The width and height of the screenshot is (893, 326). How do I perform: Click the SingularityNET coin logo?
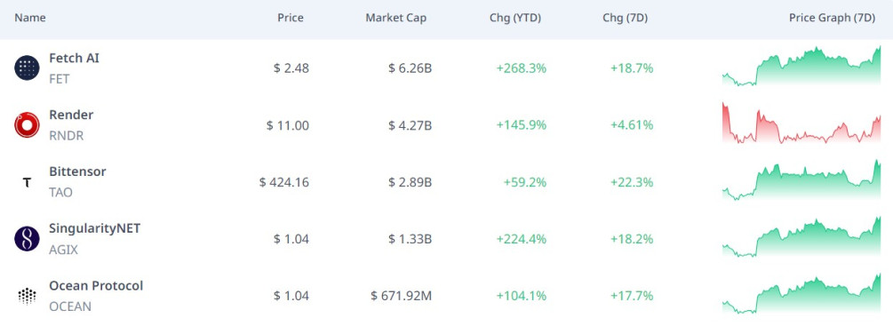(x=27, y=239)
